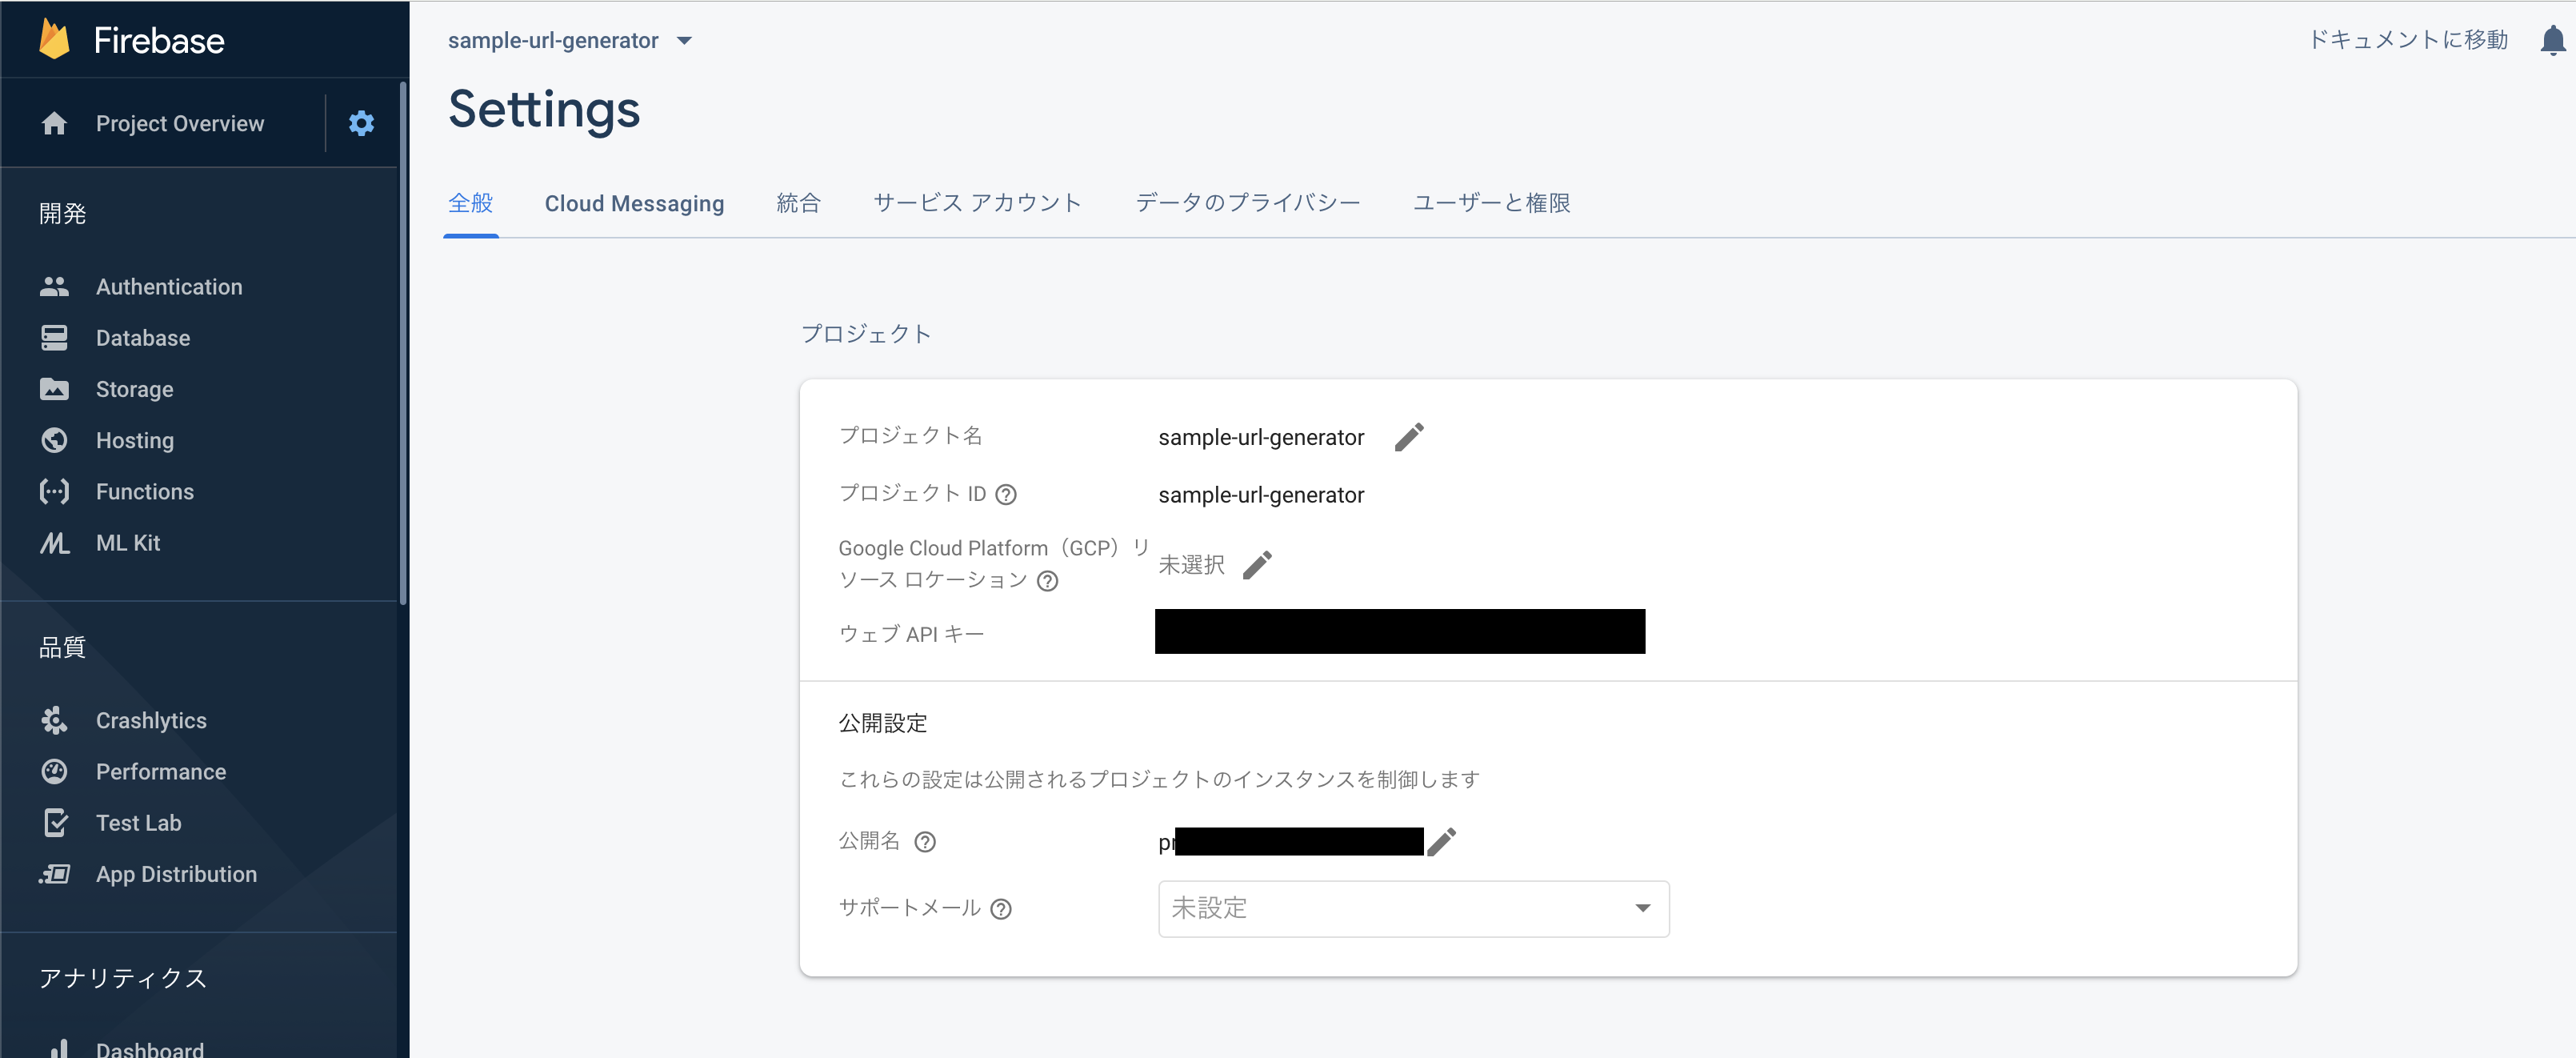Click the Crashlytics icon

(x=54, y=720)
